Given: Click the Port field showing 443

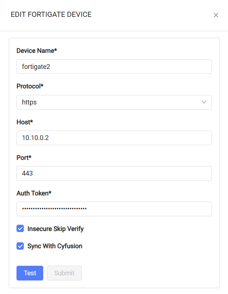Looking at the screenshot, I should pyautogui.click(x=114, y=173).
